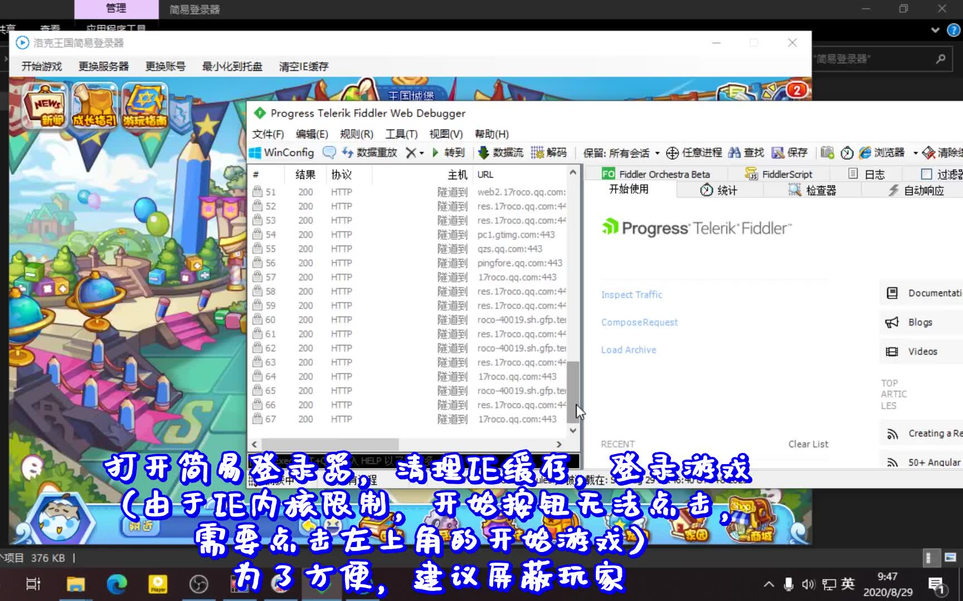963x601 pixels.
Task: Select the Get Started (开始使用) tab
Action: (629, 189)
